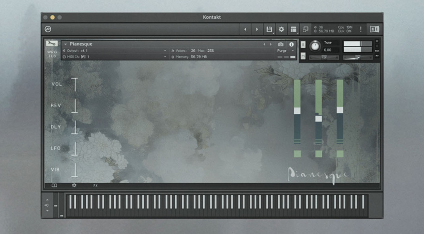This screenshot has width=424, height=234.
Task: Adjust the VOL slider
Action: pos(75,84)
